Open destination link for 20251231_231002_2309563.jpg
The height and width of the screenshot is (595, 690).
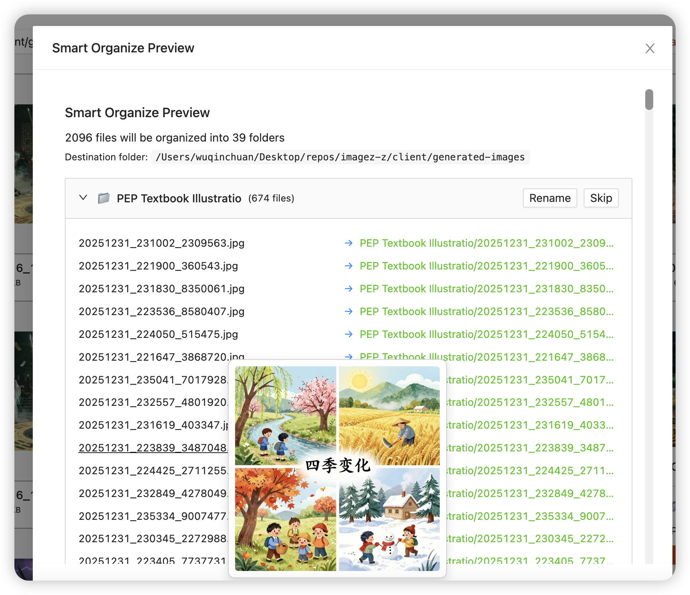click(x=486, y=243)
